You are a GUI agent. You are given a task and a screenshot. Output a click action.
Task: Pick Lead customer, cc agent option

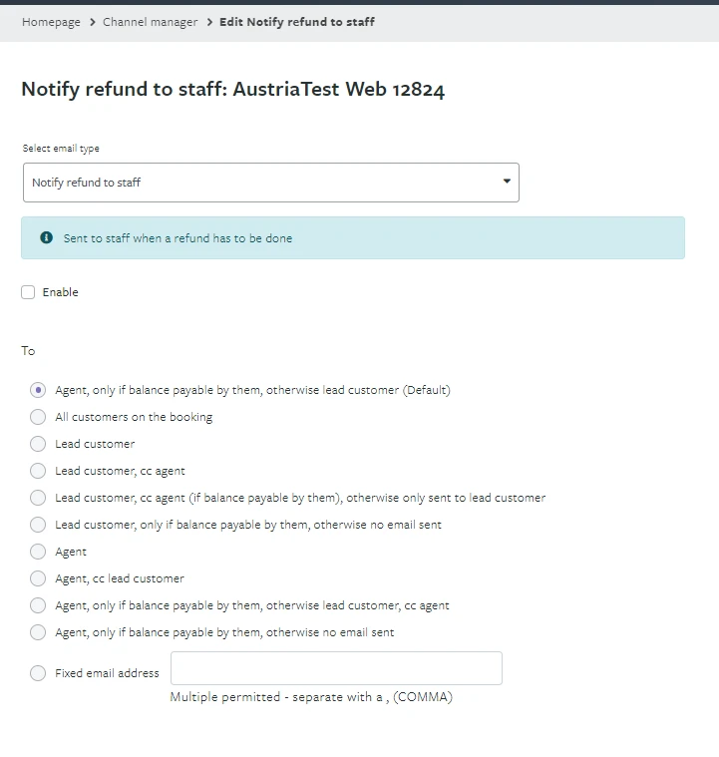[38, 471]
